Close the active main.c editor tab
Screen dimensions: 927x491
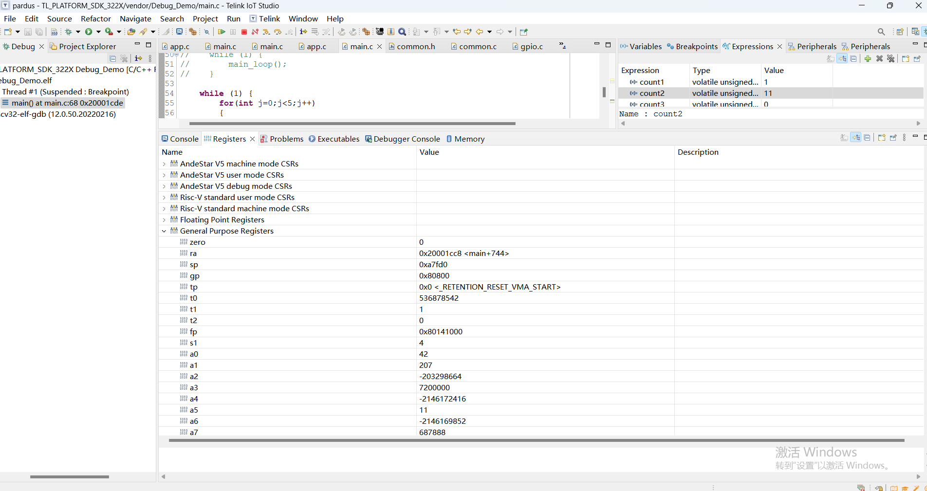pyautogui.click(x=380, y=46)
